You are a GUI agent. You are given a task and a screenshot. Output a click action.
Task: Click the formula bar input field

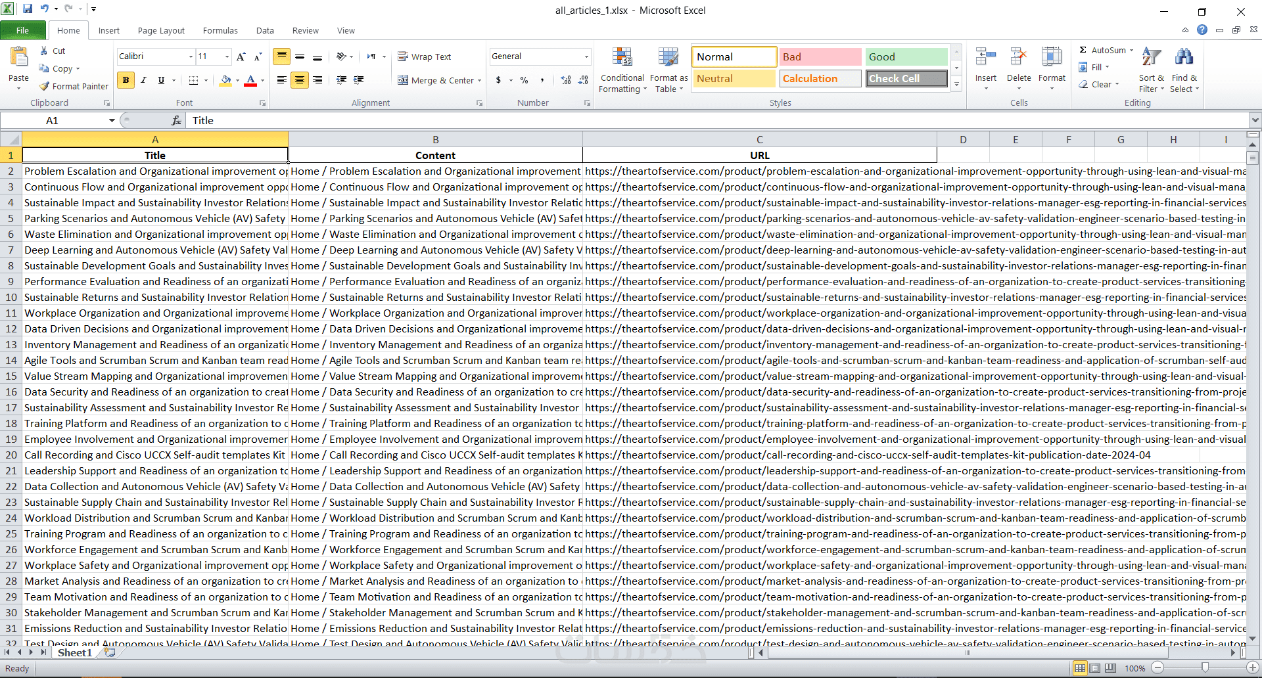(718, 120)
